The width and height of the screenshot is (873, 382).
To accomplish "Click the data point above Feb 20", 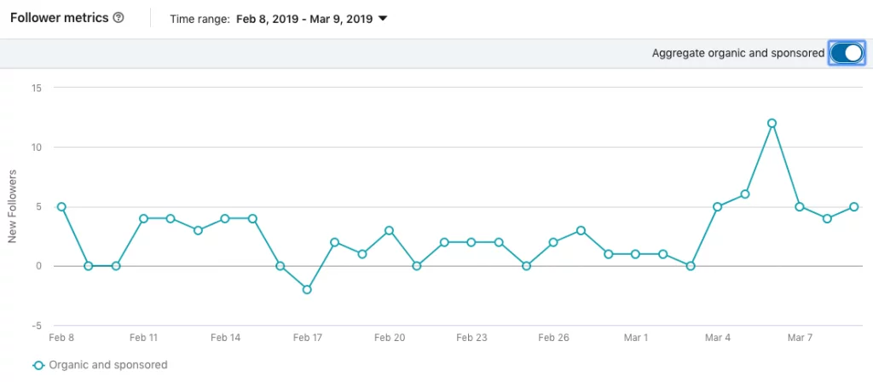I will [389, 230].
